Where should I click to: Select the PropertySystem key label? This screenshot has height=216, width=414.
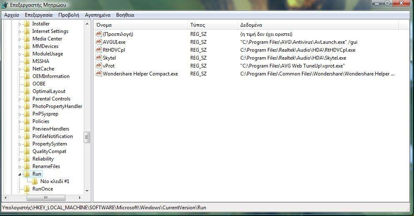[x=50, y=144]
